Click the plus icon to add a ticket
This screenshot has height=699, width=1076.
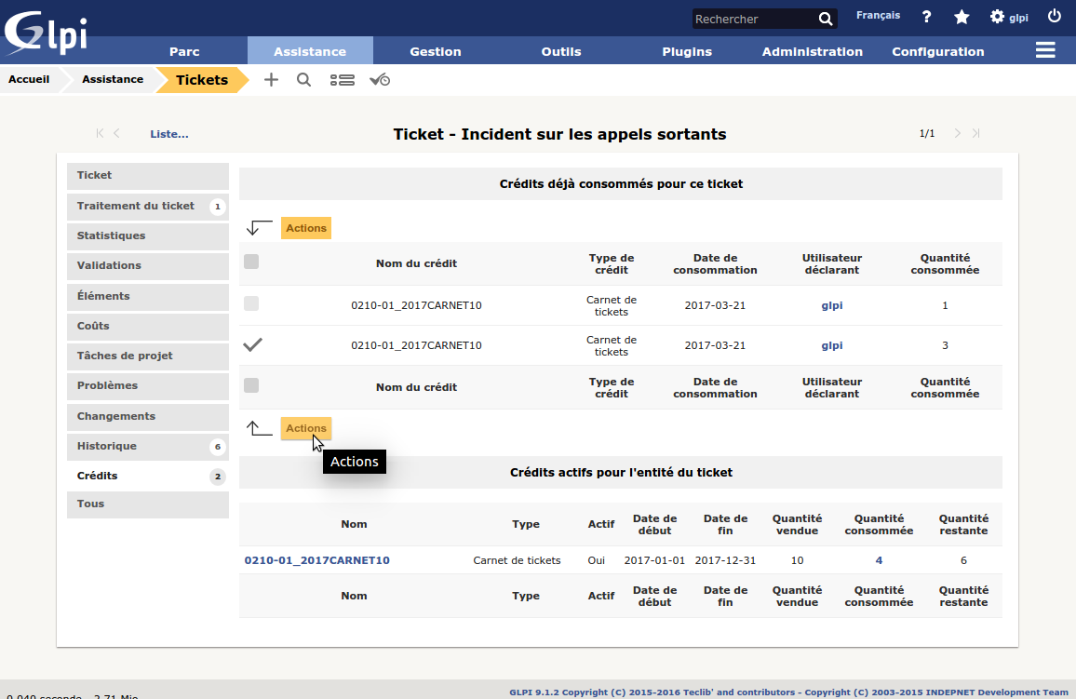click(271, 80)
